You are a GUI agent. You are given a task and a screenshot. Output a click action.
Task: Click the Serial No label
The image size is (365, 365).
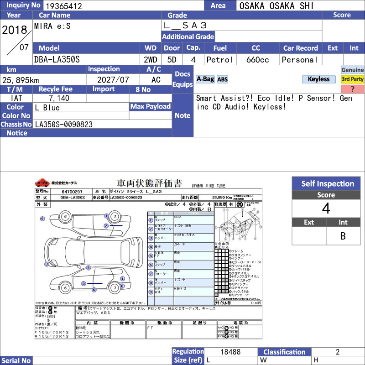(x=16, y=360)
